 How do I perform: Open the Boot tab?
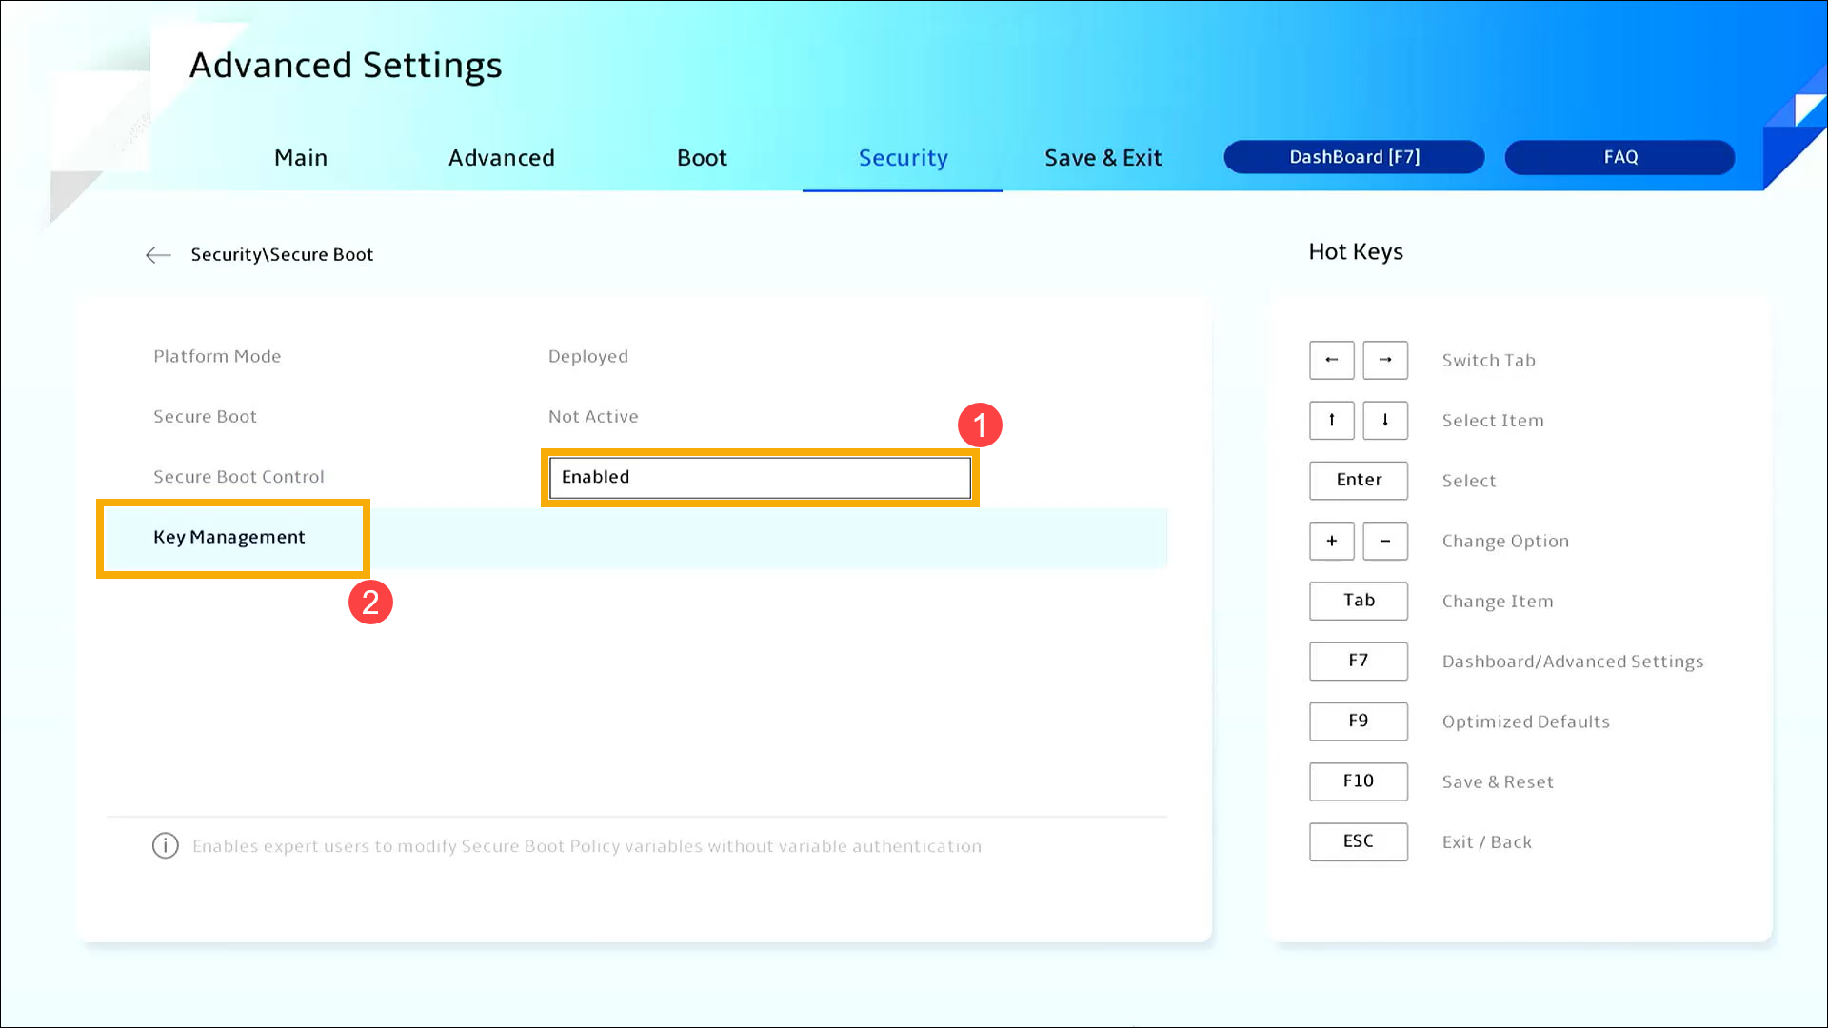coord(702,158)
